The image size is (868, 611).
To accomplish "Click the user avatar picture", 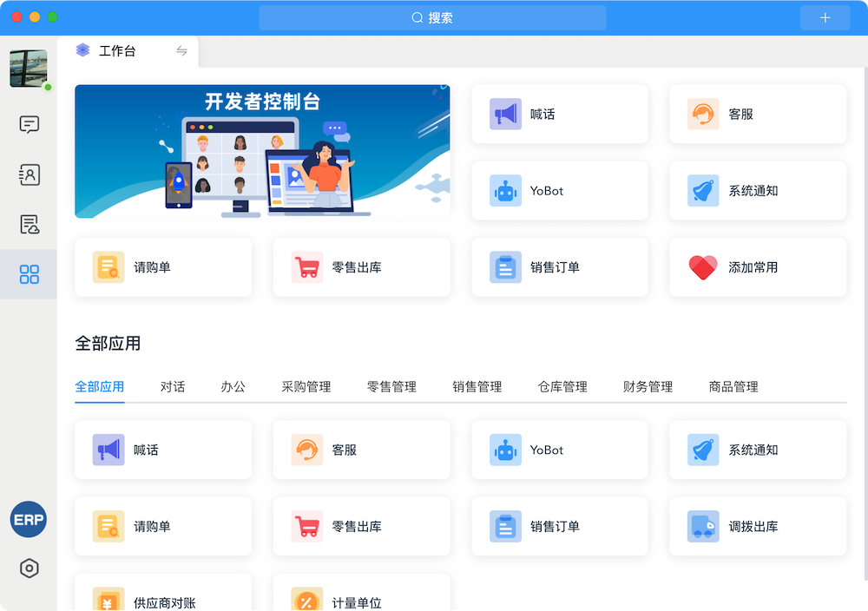I will tap(28, 69).
